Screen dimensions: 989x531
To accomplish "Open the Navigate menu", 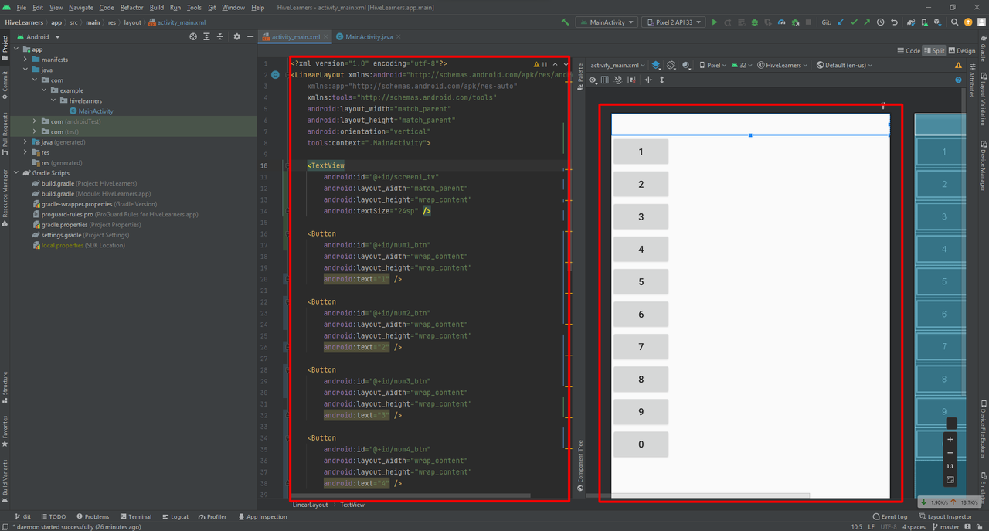I will tap(81, 7).
